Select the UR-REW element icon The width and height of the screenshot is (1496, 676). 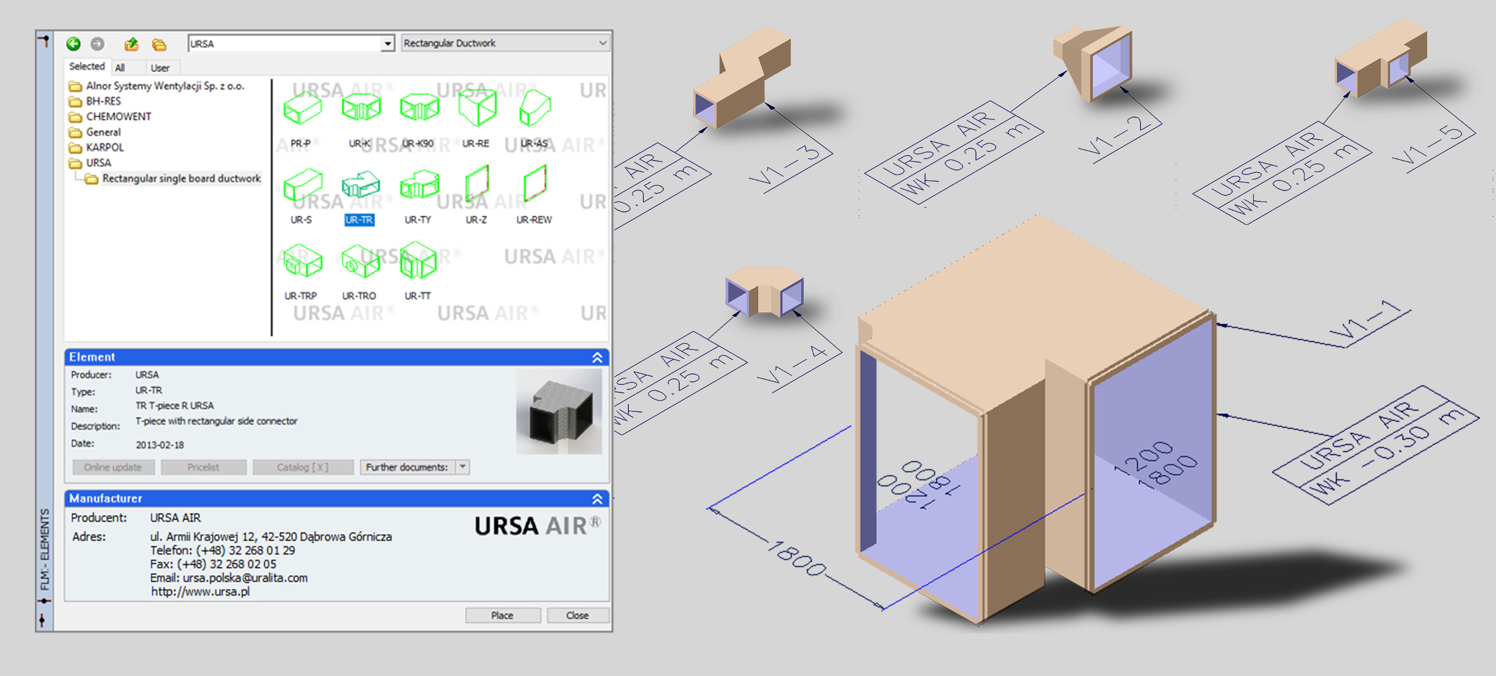pyautogui.click(x=535, y=183)
